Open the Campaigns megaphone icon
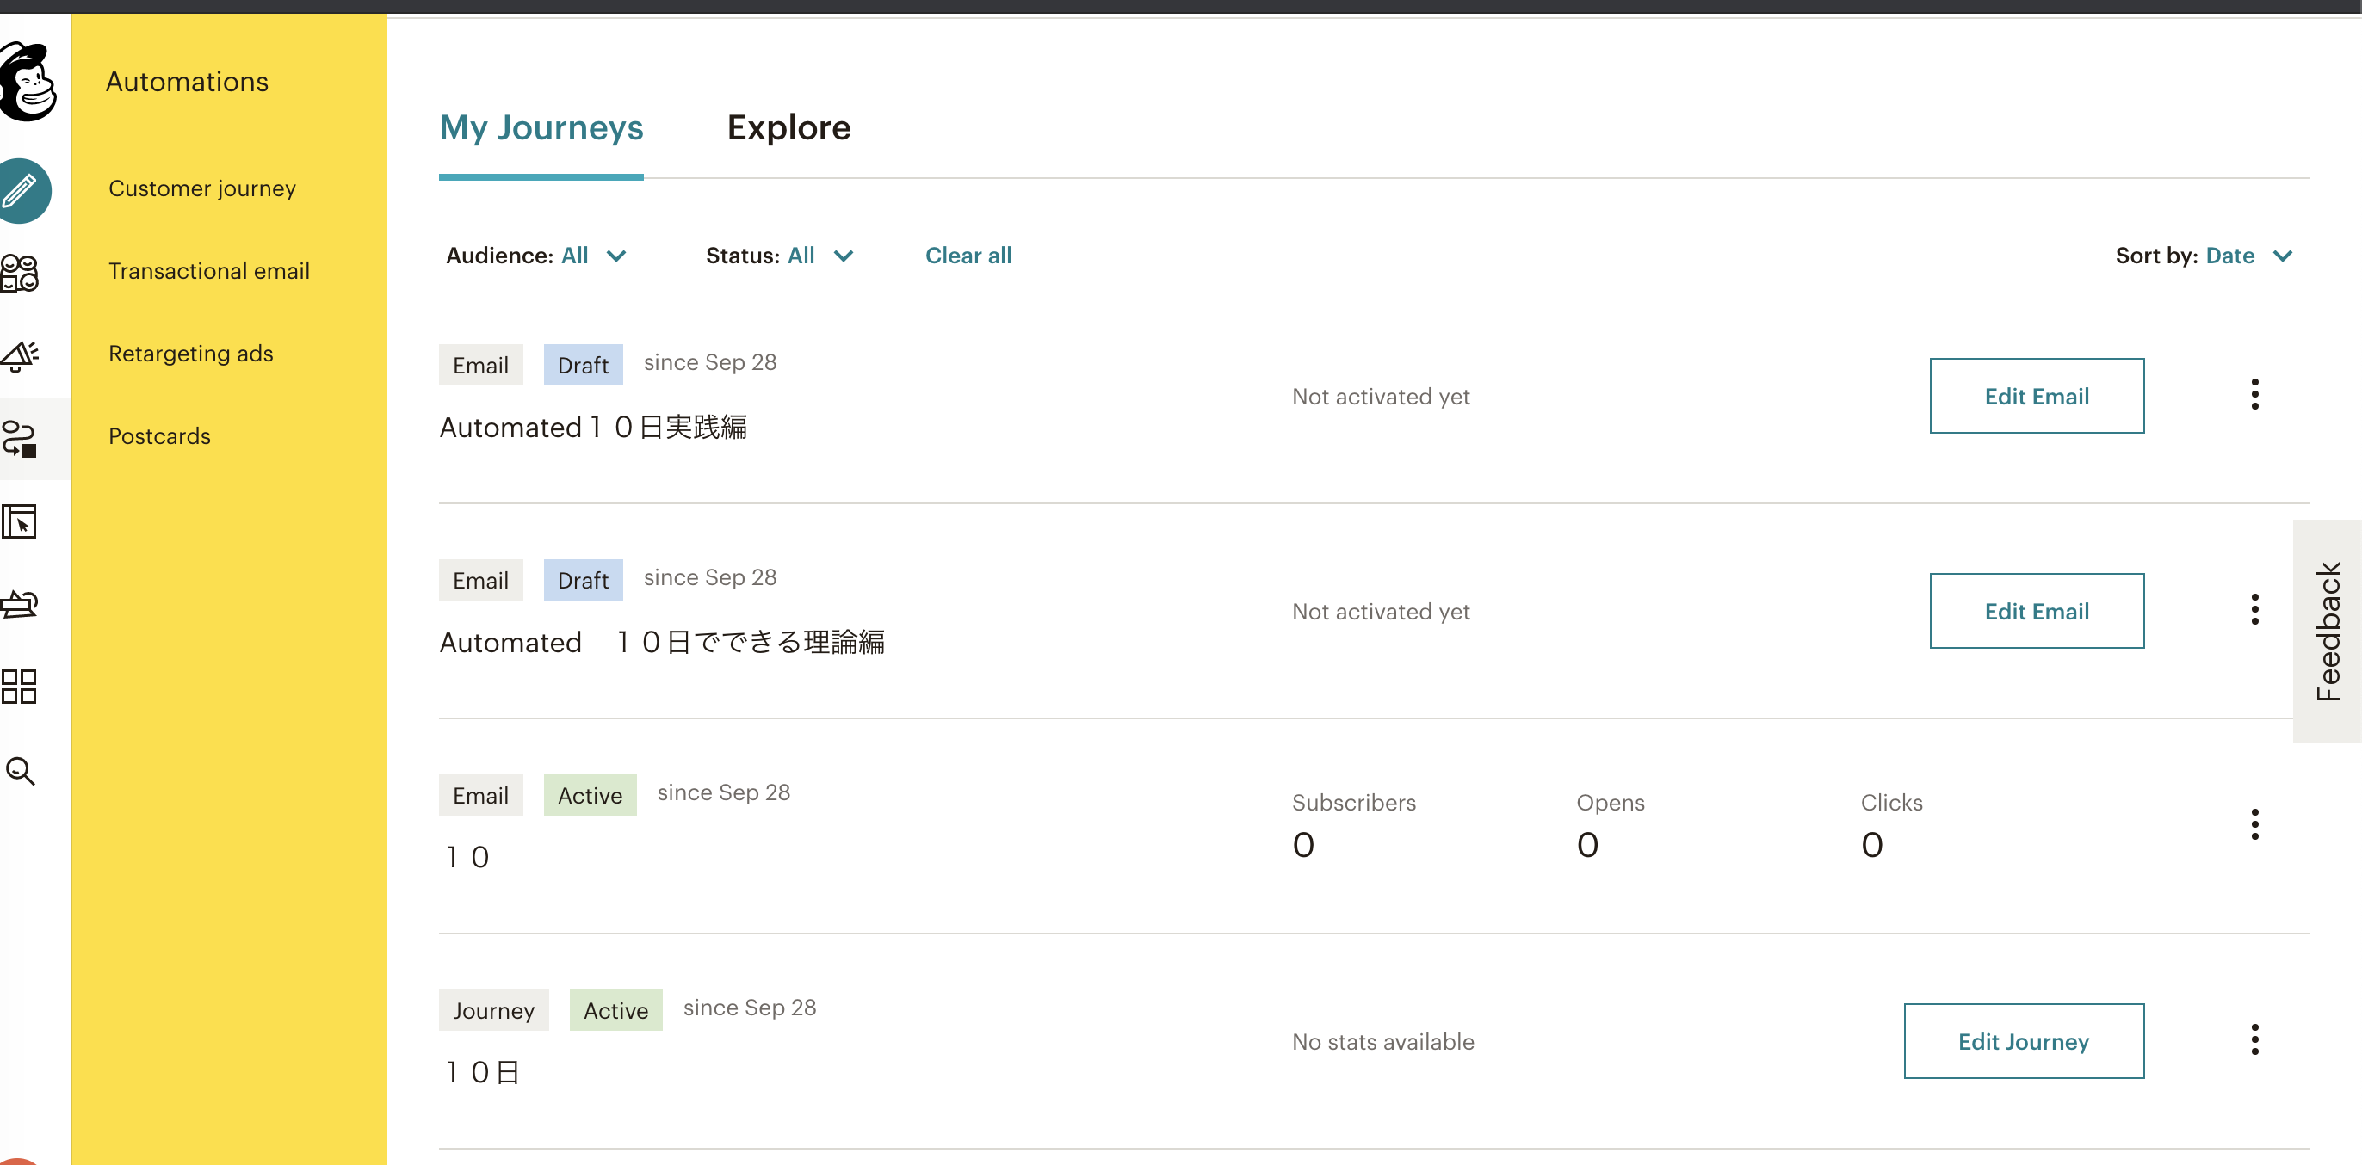Viewport: 2362px width, 1165px height. [x=20, y=355]
